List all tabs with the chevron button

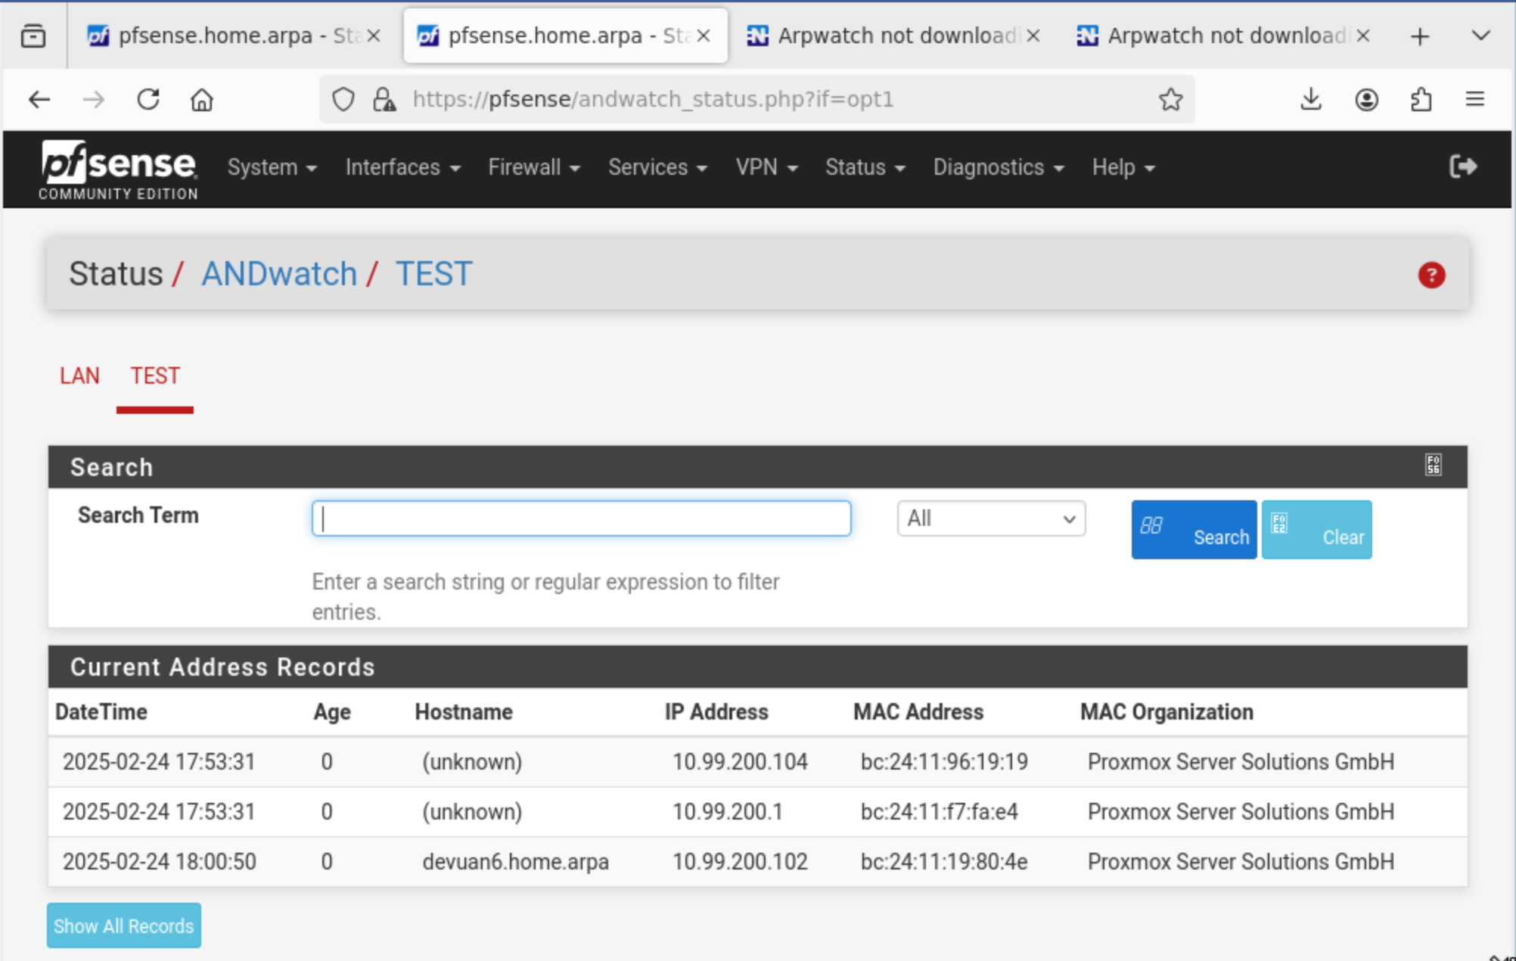tap(1480, 36)
